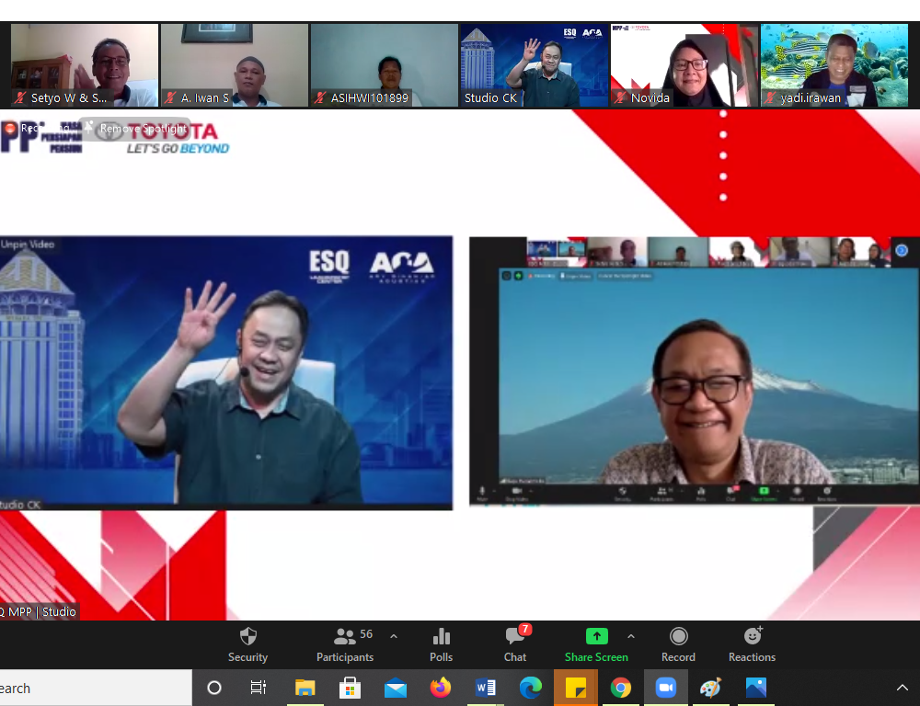Select Setyo W & S participant thumbnail
This screenshot has height=706, width=920.
(x=84, y=65)
